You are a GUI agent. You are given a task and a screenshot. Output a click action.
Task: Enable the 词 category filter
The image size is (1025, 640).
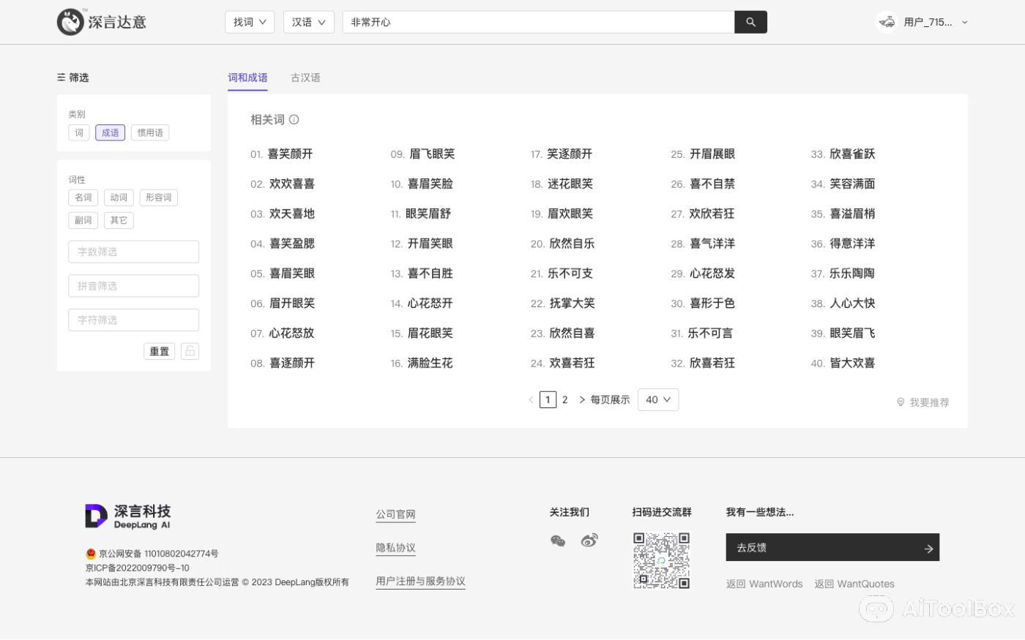click(78, 132)
